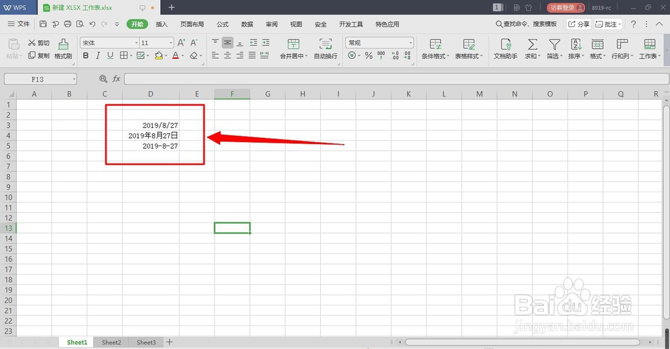
Task: Open Document Assistant (文档助手)
Action: coord(505,49)
